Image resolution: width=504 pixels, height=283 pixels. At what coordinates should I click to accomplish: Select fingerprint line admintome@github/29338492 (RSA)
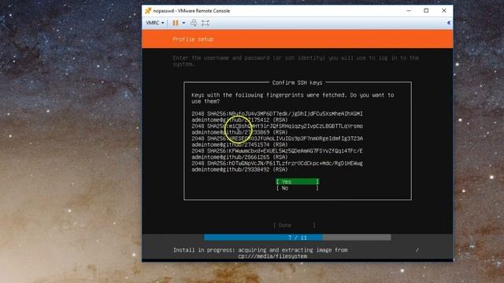pos(239,170)
